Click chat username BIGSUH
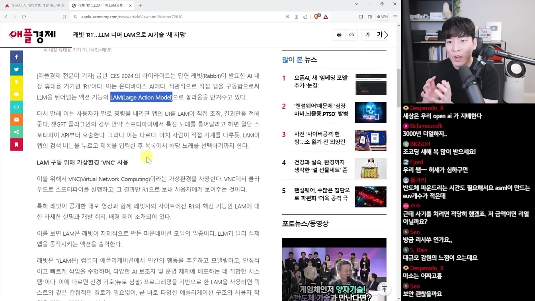The image size is (535, 301). pos(420,144)
